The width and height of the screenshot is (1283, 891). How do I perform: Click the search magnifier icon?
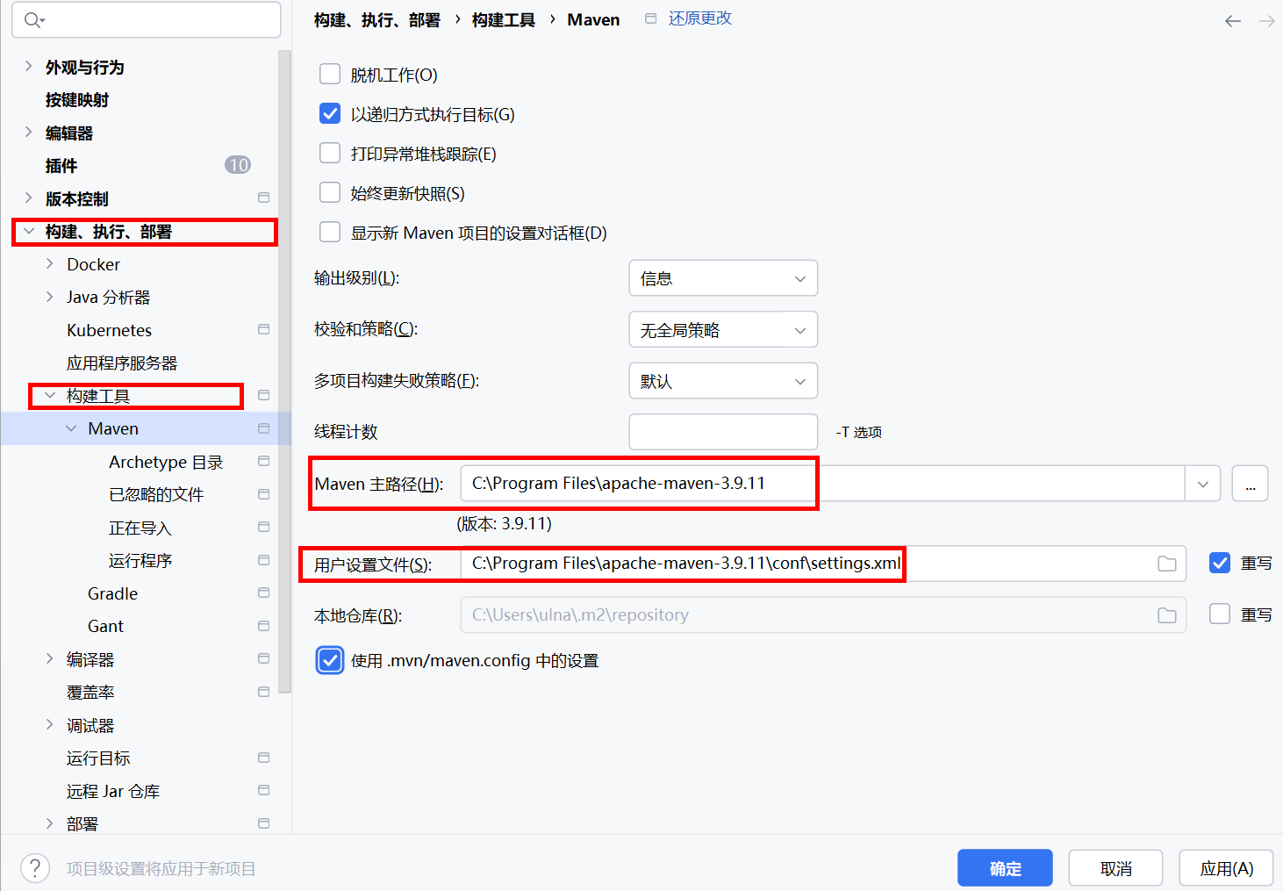[32, 20]
